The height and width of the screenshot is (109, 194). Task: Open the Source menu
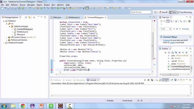point(22,5)
